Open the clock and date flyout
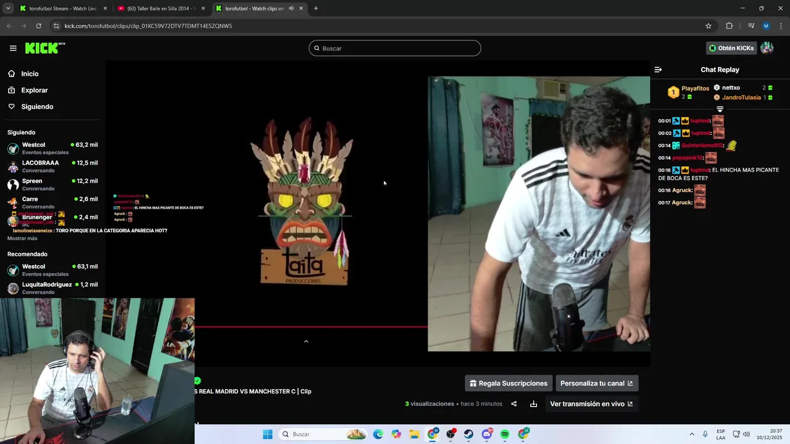 pos(770,434)
